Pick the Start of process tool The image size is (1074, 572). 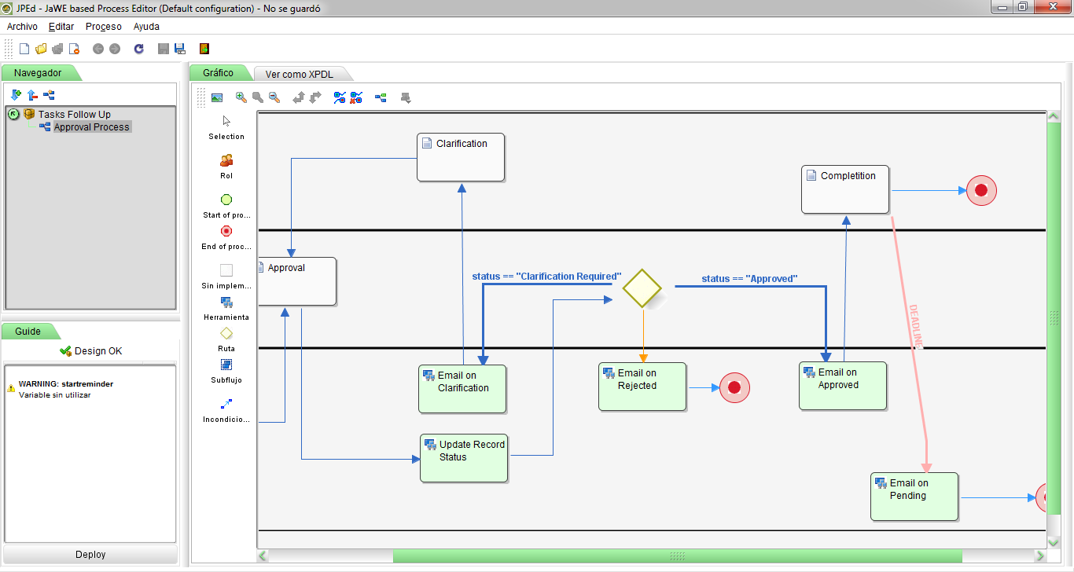[x=226, y=200]
